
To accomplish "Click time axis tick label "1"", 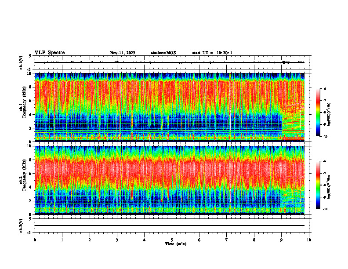I will tap(62, 240).
